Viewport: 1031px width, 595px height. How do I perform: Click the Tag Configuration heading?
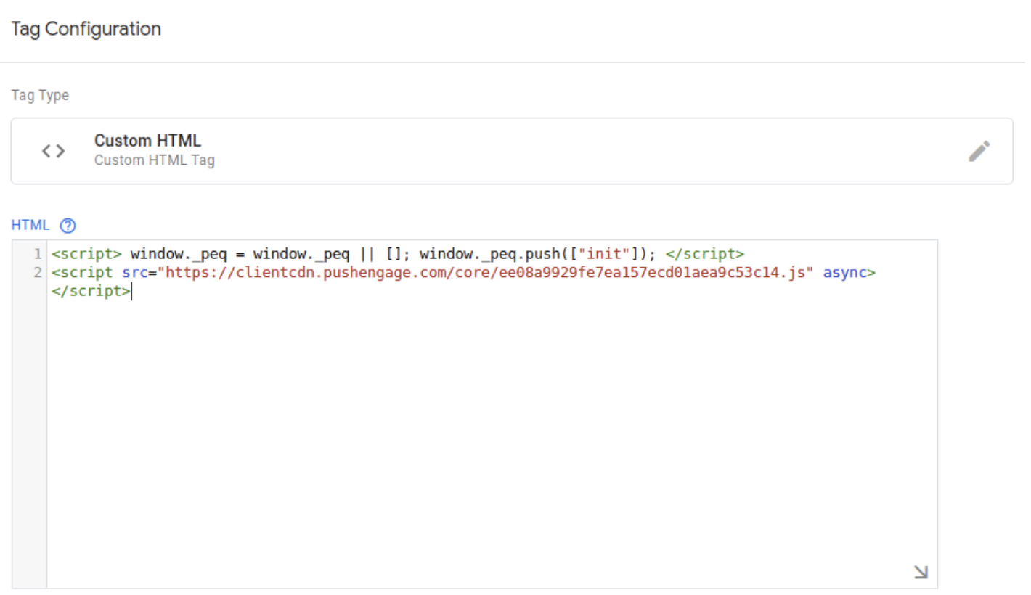(x=85, y=29)
